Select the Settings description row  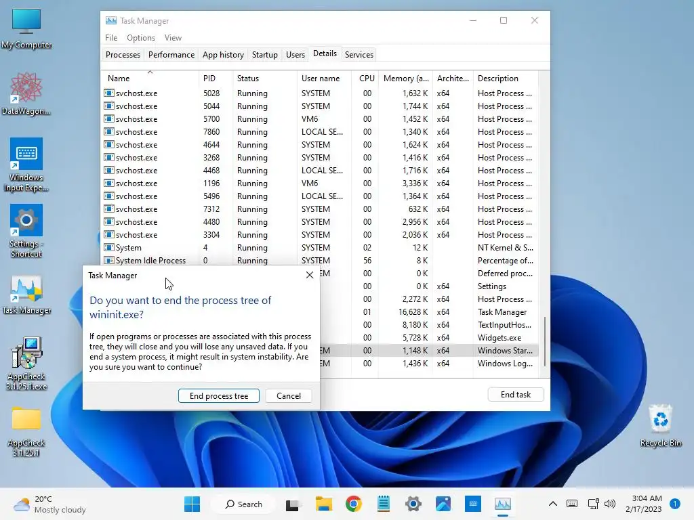click(429, 286)
